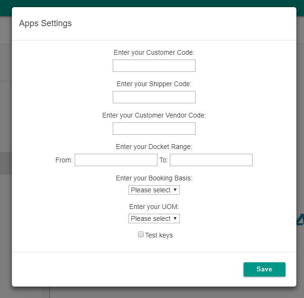
Task: Click the 'To:' label
Action: (164, 160)
